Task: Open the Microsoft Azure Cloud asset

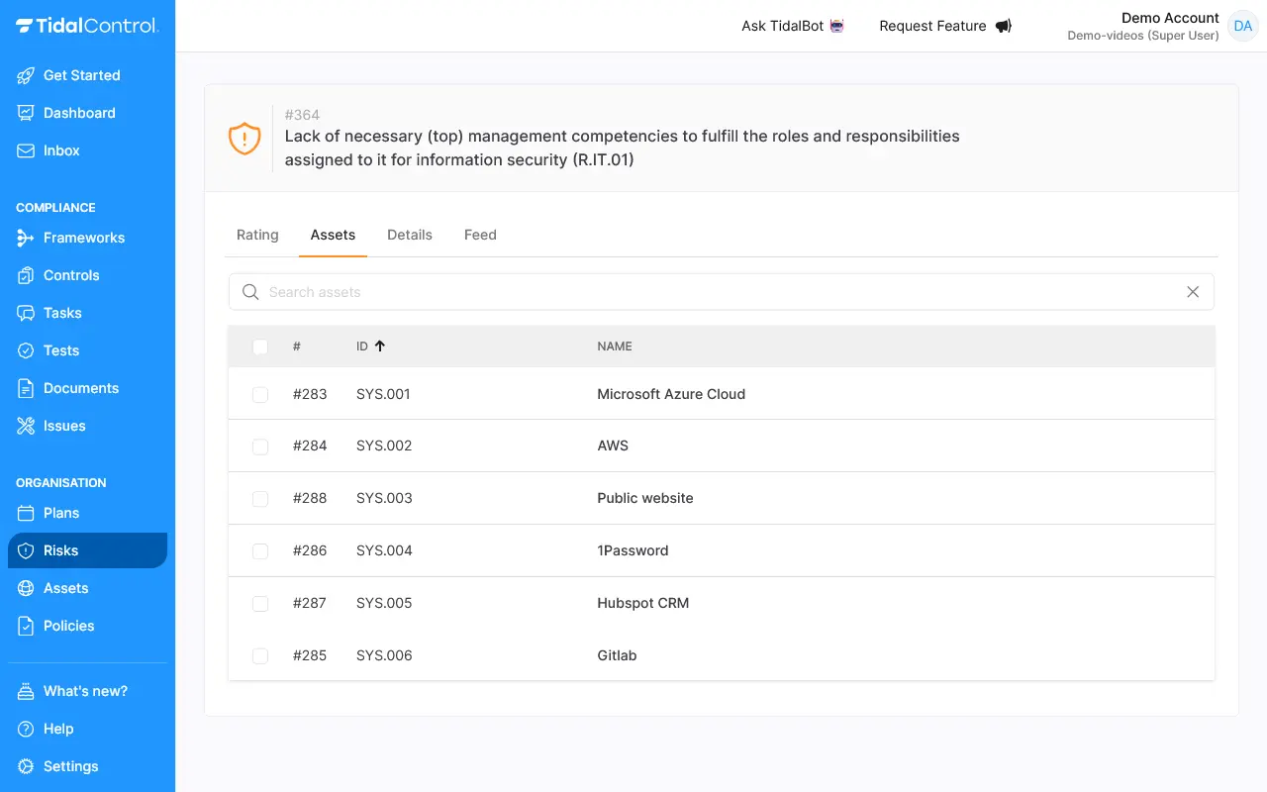Action: [671, 394]
